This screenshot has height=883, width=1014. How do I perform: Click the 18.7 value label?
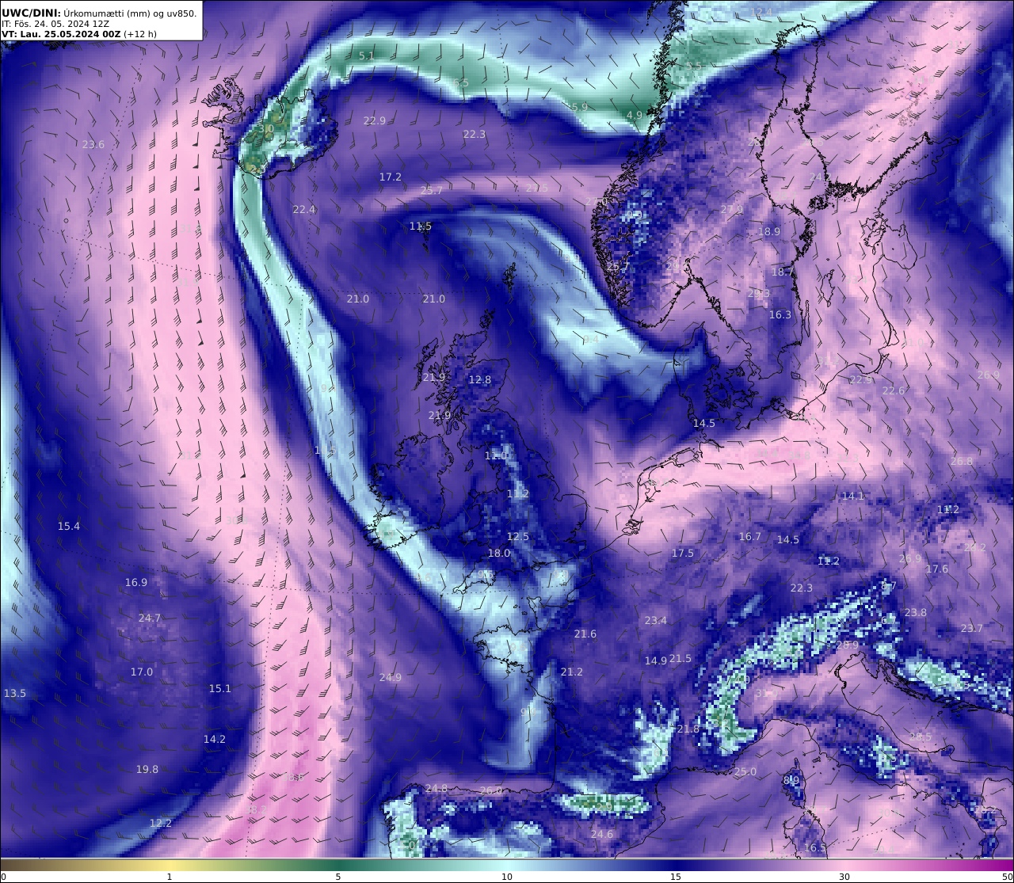click(x=783, y=272)
